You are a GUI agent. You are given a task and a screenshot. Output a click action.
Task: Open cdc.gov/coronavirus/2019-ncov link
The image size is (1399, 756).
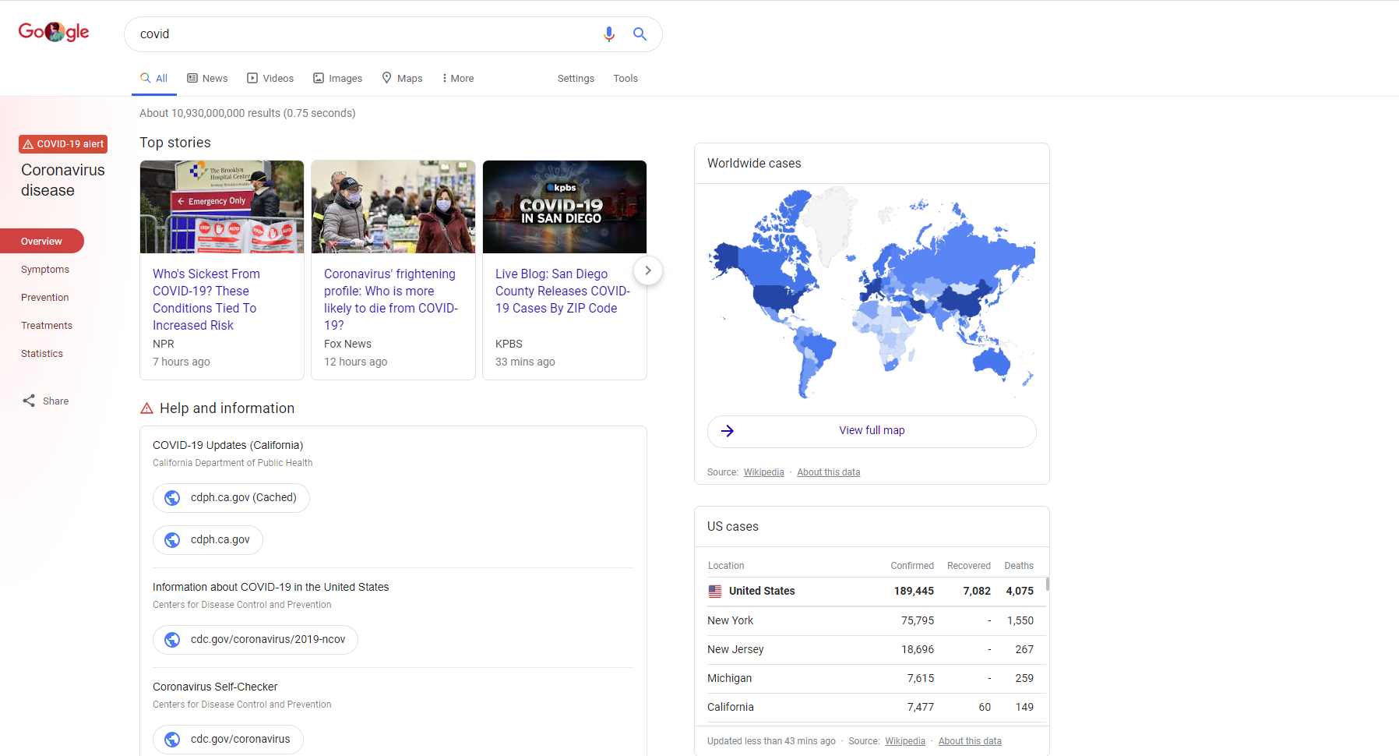(255, 640)
